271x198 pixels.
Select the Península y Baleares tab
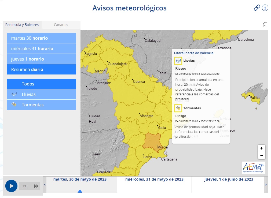point(22,25)
